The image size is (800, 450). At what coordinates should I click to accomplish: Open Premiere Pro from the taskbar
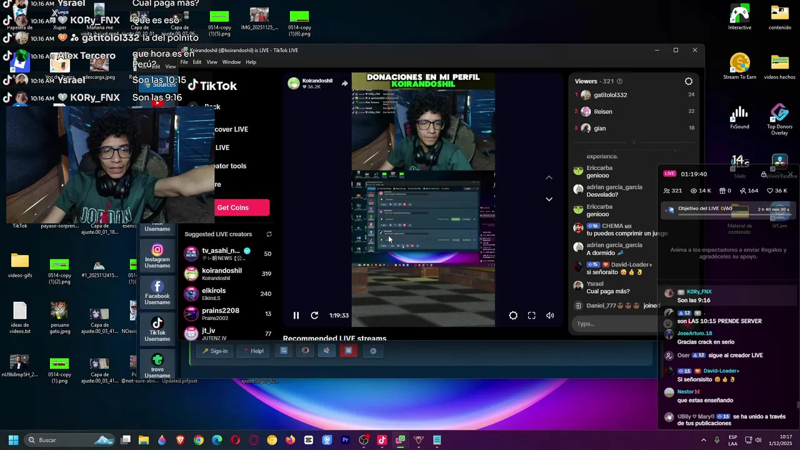[345, 440]
